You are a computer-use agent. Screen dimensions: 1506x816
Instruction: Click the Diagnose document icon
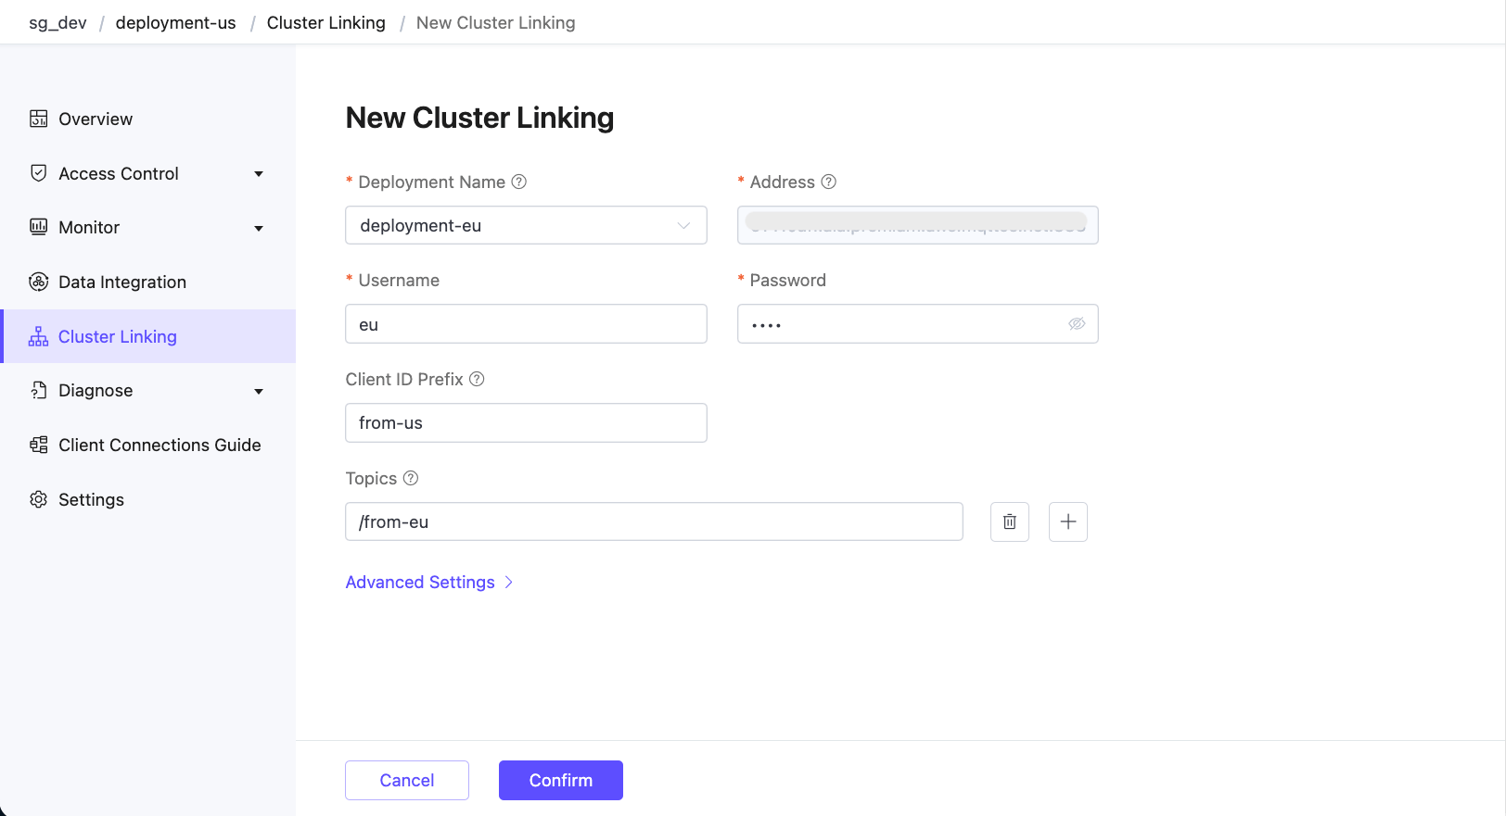[38, 390]
